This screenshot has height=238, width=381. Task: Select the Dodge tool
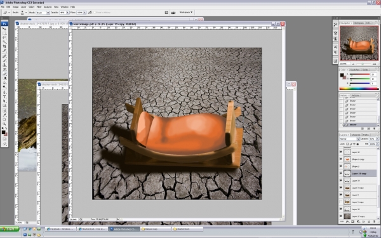point(4,87)
